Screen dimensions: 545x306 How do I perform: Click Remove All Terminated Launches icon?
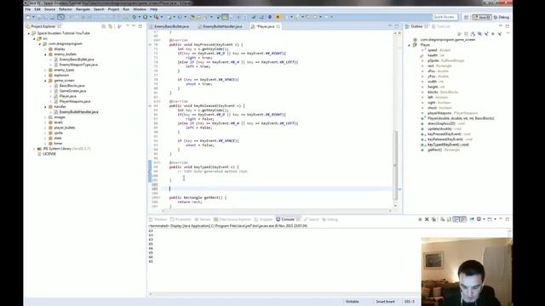[433, 219]
